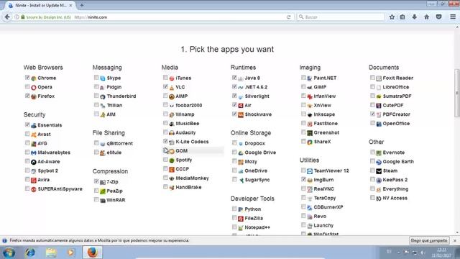Click the IrfanView app icon
This screenshot has width=460, height=259.
(310, 96)
